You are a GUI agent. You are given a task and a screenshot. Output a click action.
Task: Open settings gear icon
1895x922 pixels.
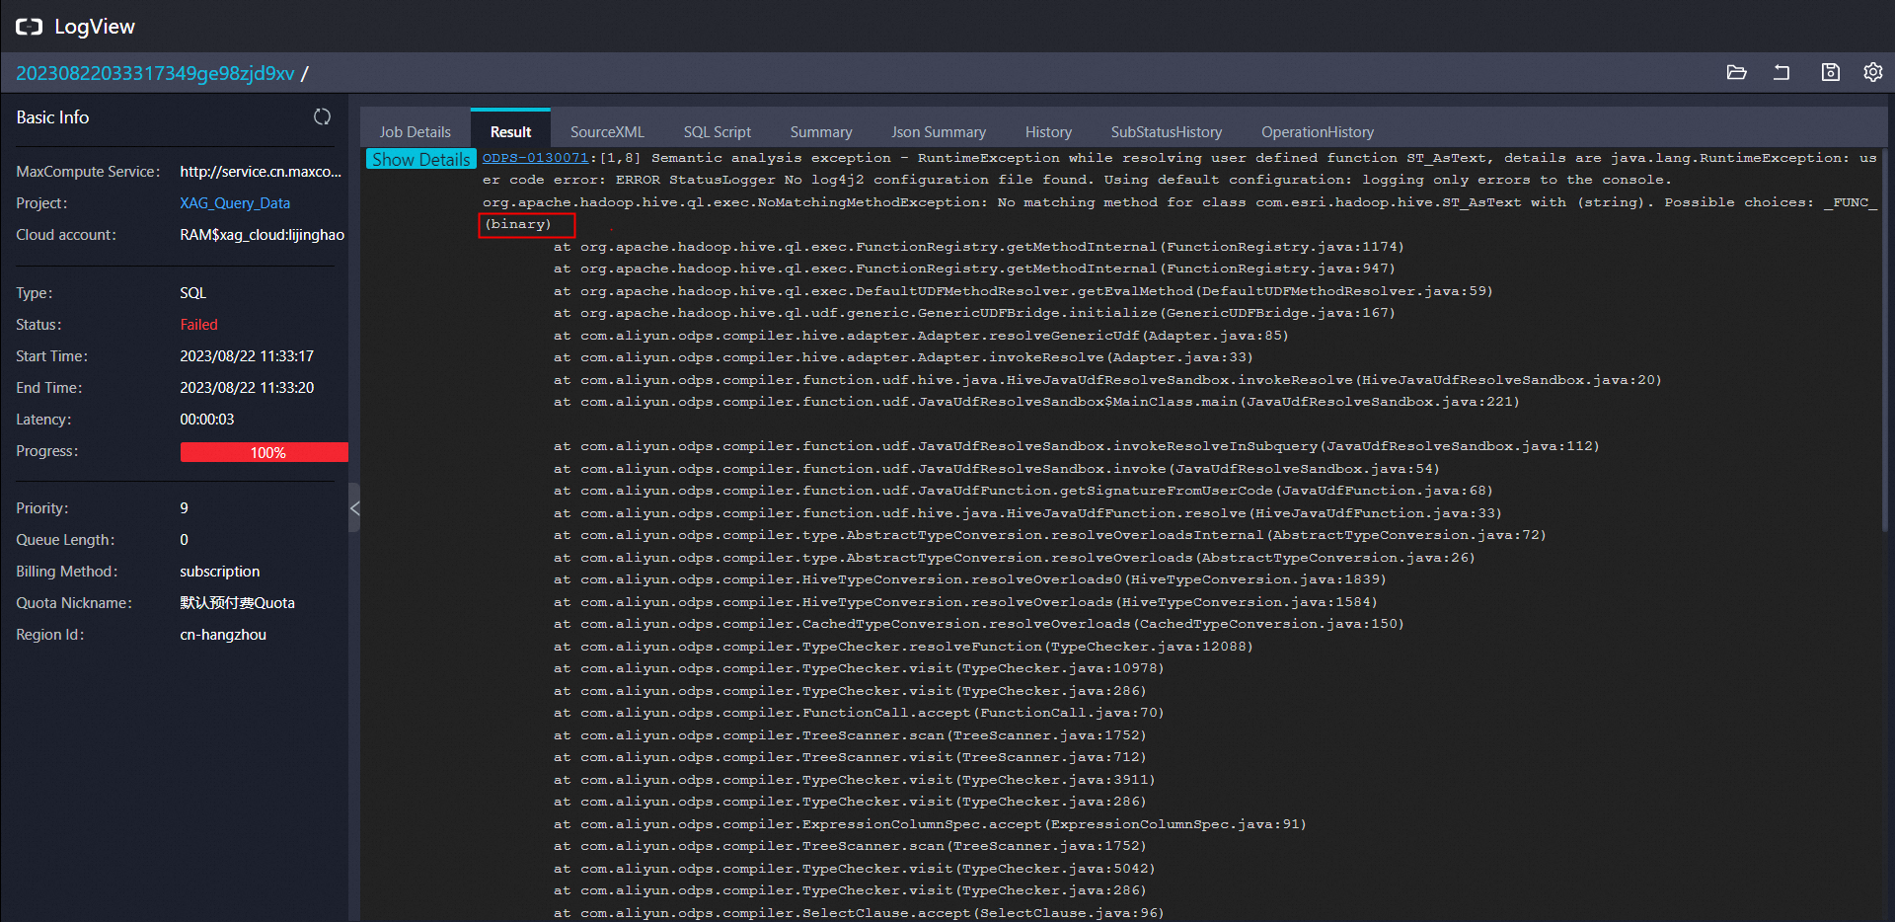pos(1872,72)
